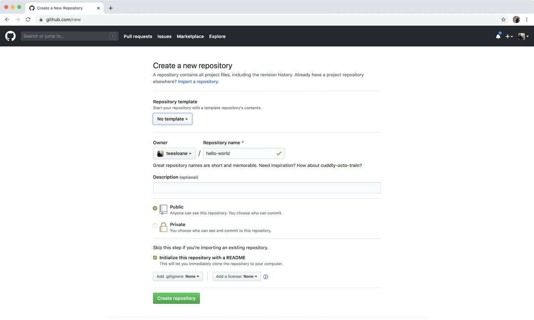Open the Add .gitignore dropdown
The image size is (534, 320).
coord(178,277)
